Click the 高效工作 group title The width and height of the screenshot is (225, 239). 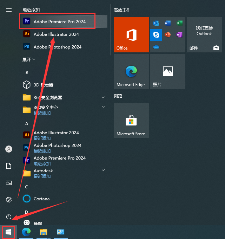122,10
